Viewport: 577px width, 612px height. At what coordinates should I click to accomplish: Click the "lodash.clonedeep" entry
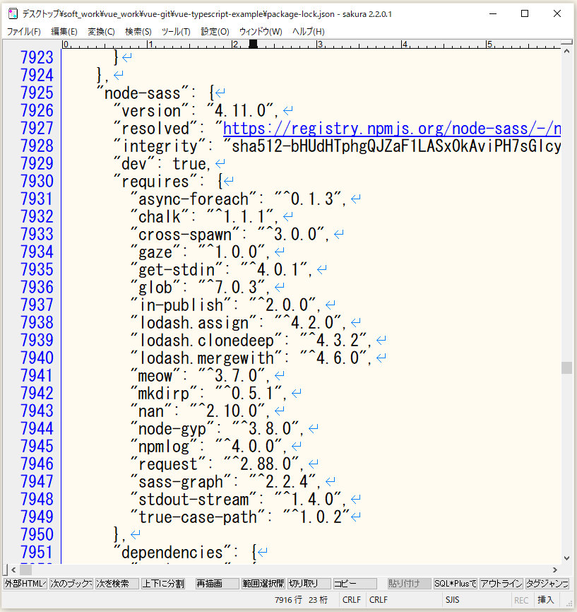point(251,341)
